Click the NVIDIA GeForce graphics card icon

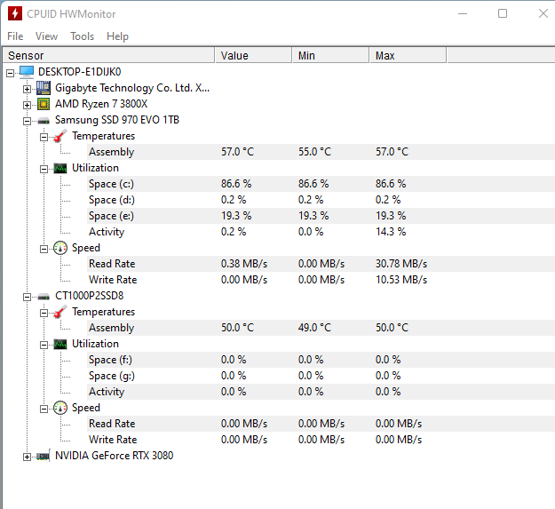coord(44,456)
